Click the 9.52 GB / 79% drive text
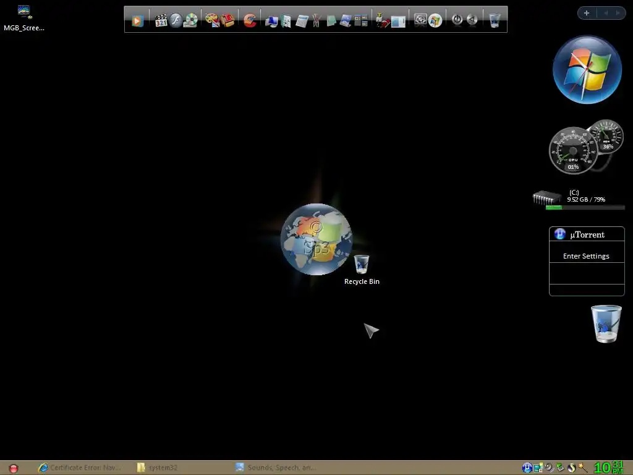The height and width of the screenshot is (475, 633). pyautogui.click(x=586, y=200)
